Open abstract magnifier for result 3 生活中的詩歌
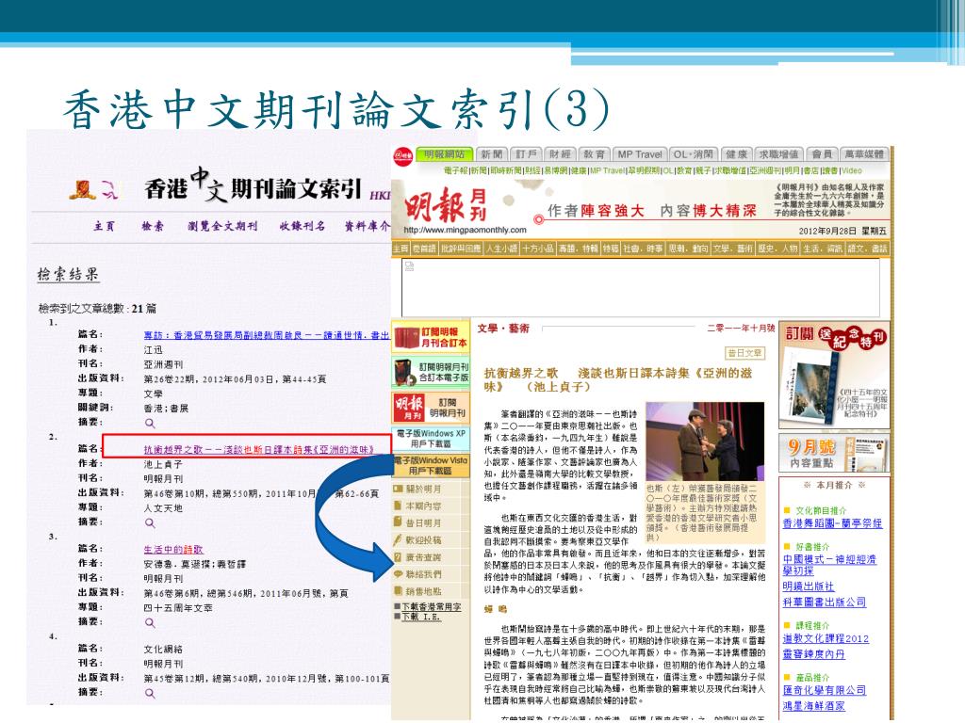 point(150,623)
